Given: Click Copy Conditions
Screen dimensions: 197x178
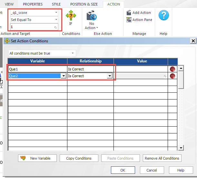Looking at the screenshot, I should (x=79, y=158).
